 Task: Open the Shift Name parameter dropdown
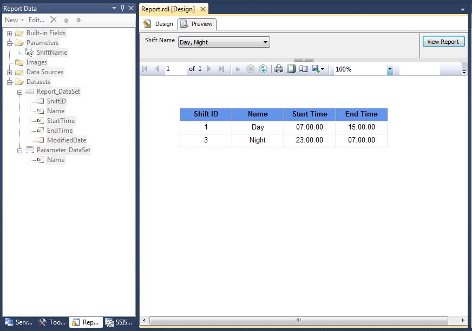(x=265, y=42)
